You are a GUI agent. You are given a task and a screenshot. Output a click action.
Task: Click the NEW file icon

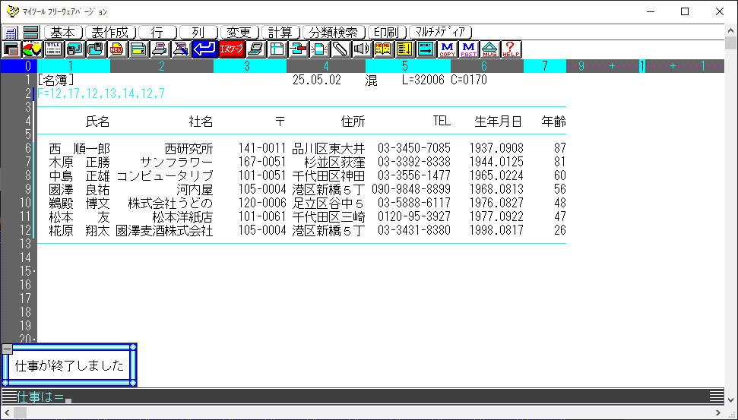117,49
